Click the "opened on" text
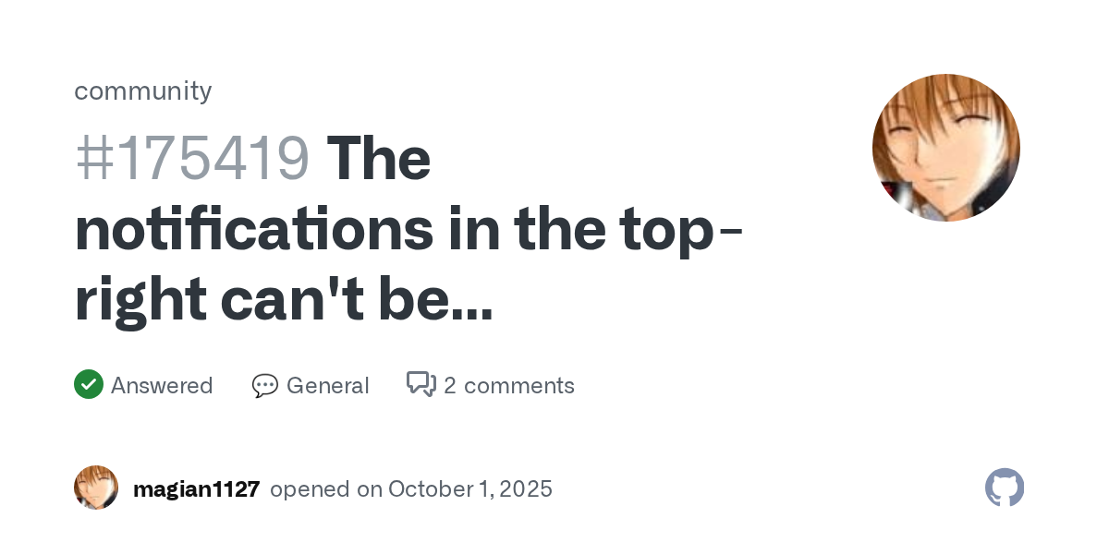 coord(325,489)
